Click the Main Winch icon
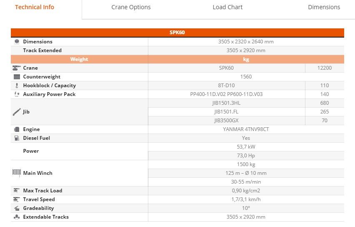This screenshot has width=355, height=227. (17, 173)
